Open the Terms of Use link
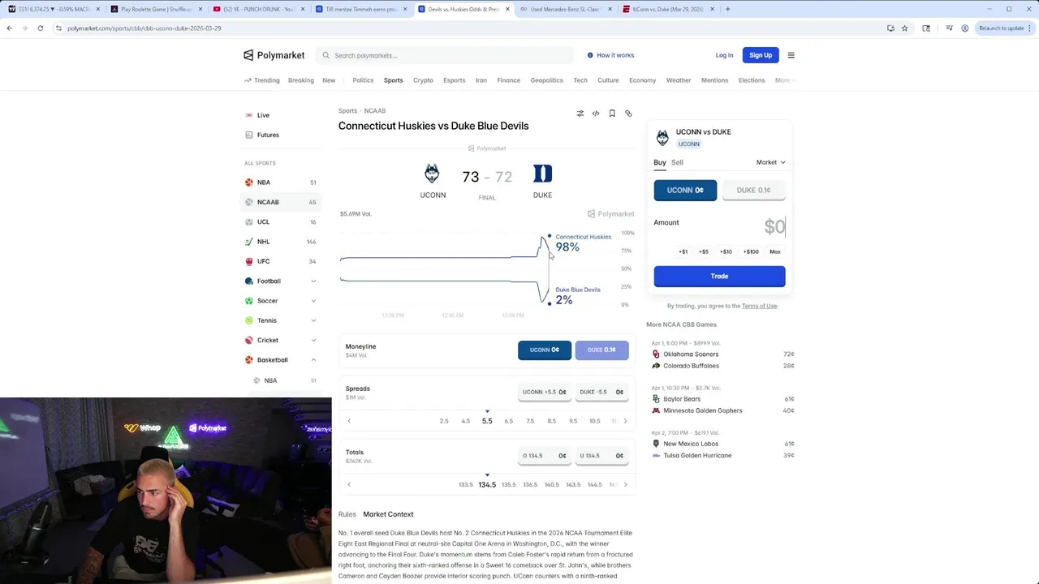 759,306
